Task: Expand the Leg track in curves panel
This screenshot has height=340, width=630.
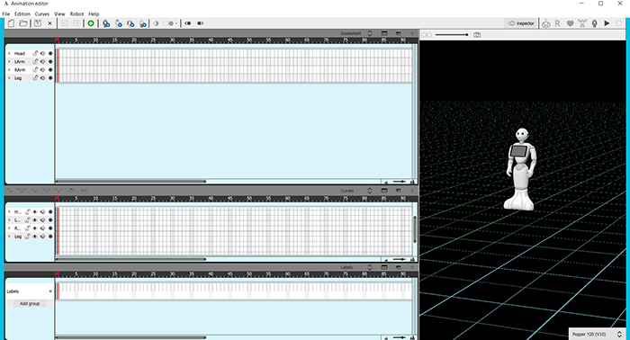Action: tap(9, 237)
